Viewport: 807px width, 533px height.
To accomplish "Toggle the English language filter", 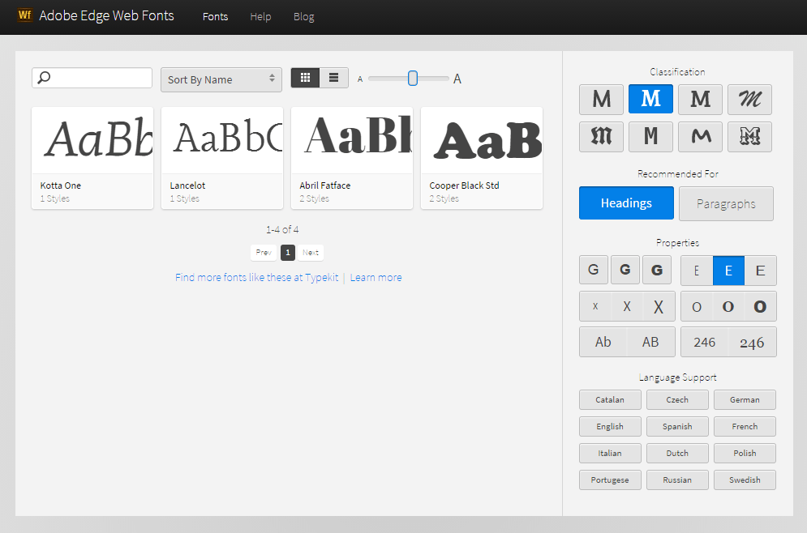I will [610, 426].
